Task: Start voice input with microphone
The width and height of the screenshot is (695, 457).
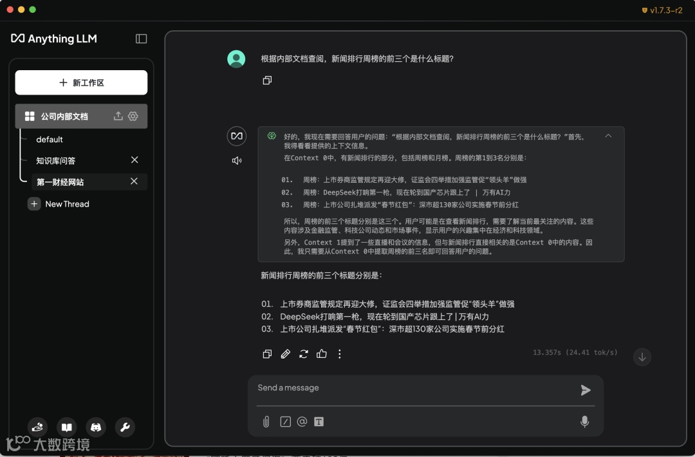Action: point(584,422)
